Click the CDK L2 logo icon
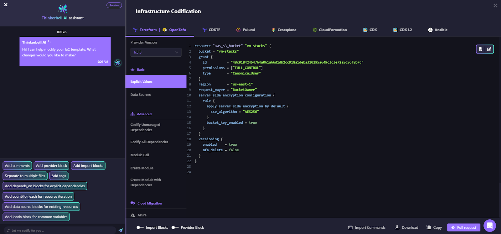The image size is (501, 234). [x=395, y=30]
